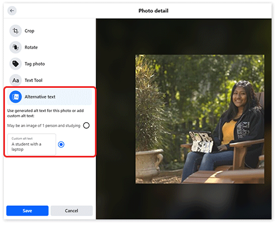Click 'May be an image of 1 person and studying'
The height and width of the screenshot is (226, 276).
tap(44, 125)
